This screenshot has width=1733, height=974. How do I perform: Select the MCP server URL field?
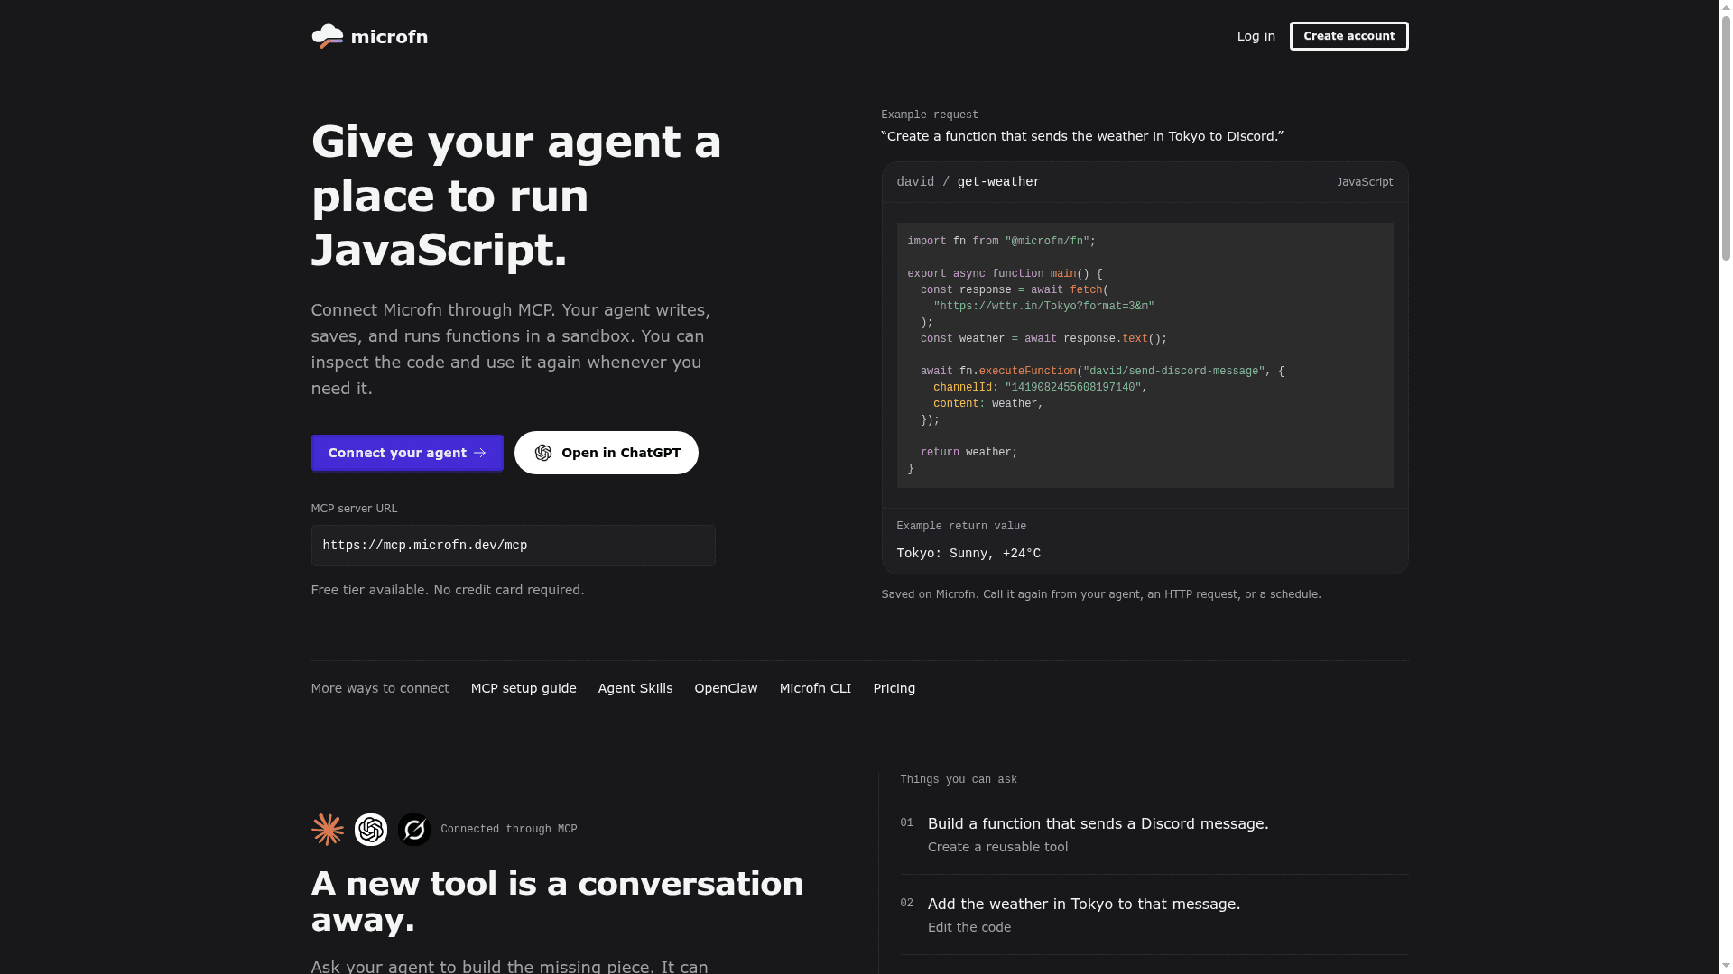click(x=513, y=546)
